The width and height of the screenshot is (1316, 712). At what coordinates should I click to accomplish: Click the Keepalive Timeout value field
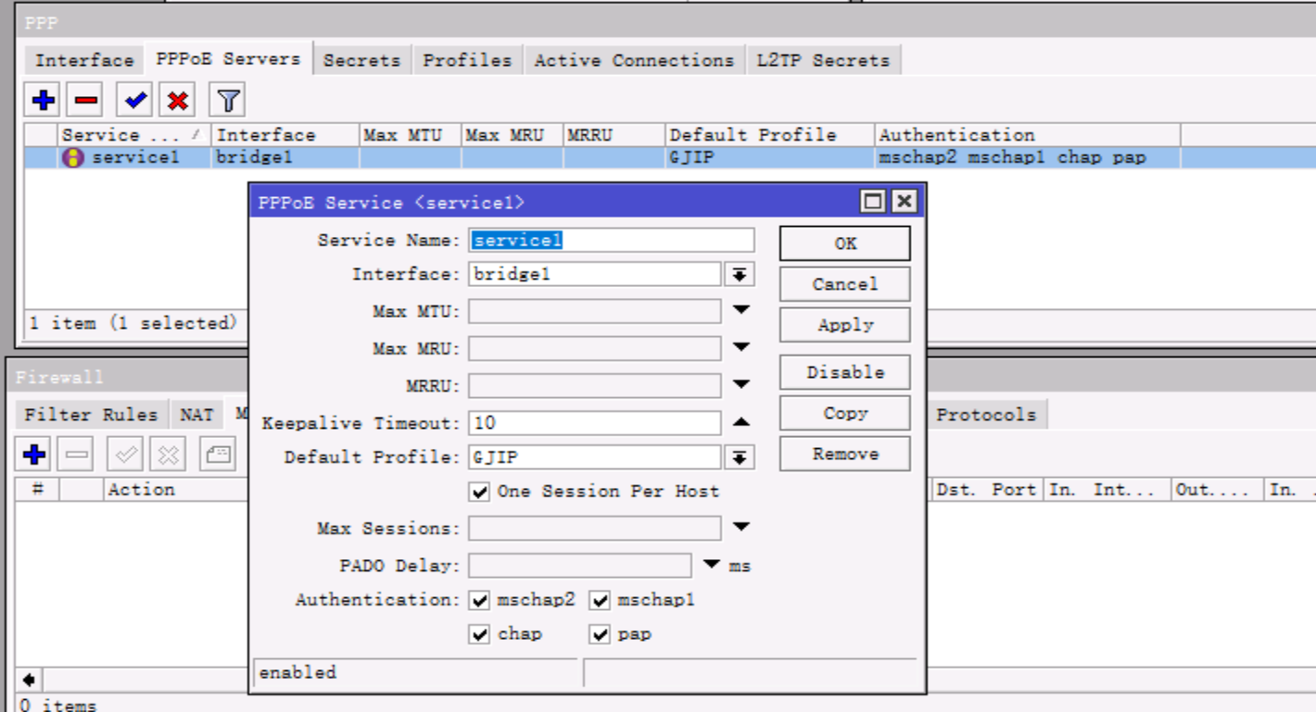[594, 423]
